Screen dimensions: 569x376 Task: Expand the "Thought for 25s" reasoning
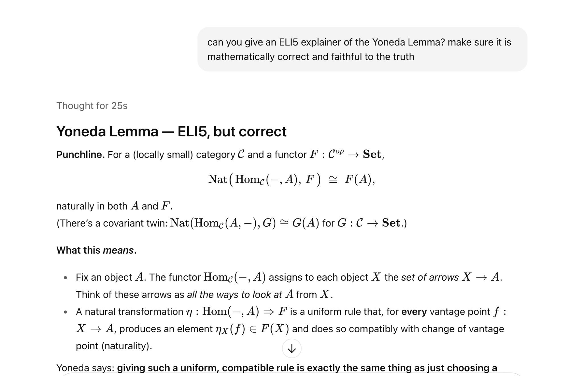92,106
